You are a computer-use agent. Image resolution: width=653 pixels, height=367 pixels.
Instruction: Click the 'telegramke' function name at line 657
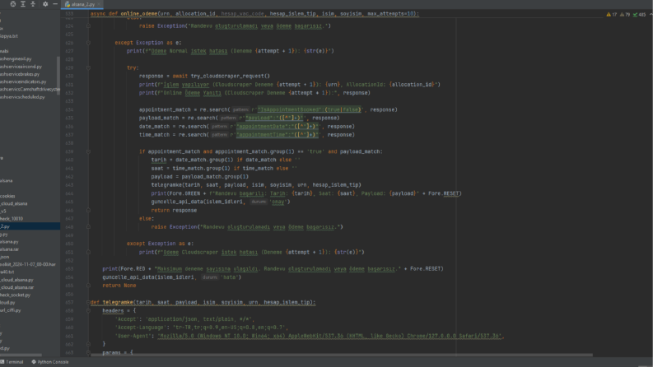tap(118, 303)
